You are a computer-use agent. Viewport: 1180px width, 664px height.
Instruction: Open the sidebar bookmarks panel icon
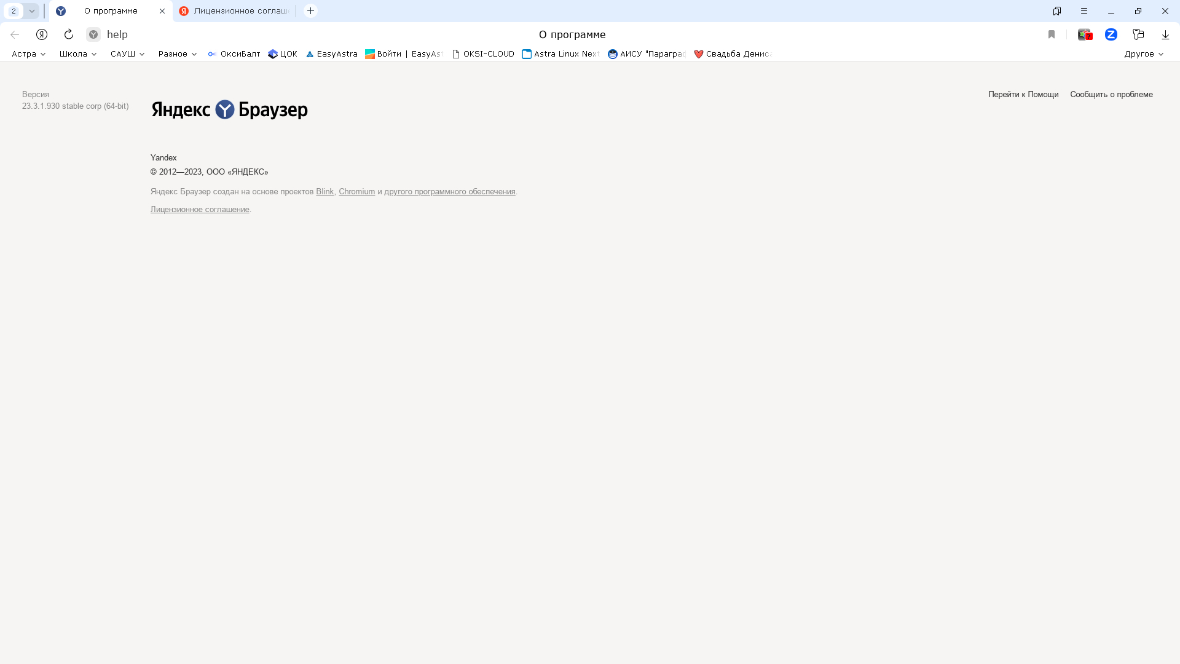click(x=1057, y=11)
